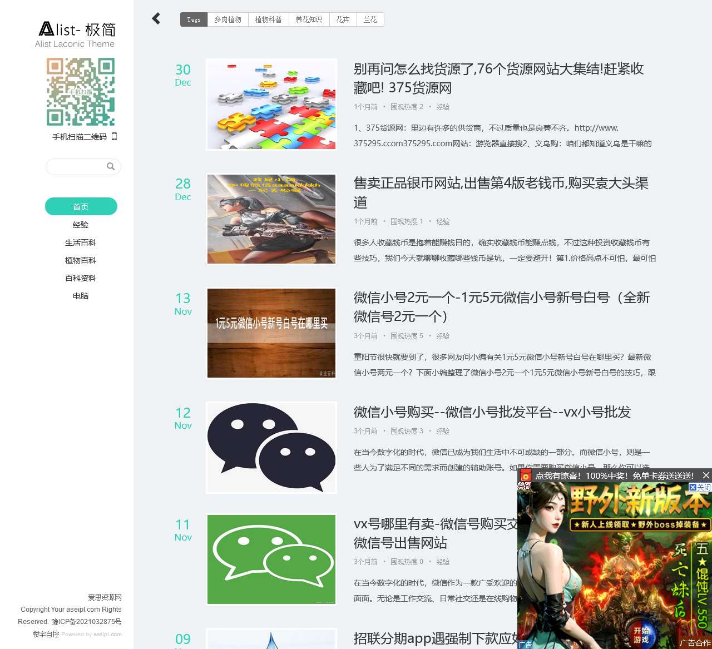
Task: Click the 爱思资源网 footer link
Action: (105, 597)
